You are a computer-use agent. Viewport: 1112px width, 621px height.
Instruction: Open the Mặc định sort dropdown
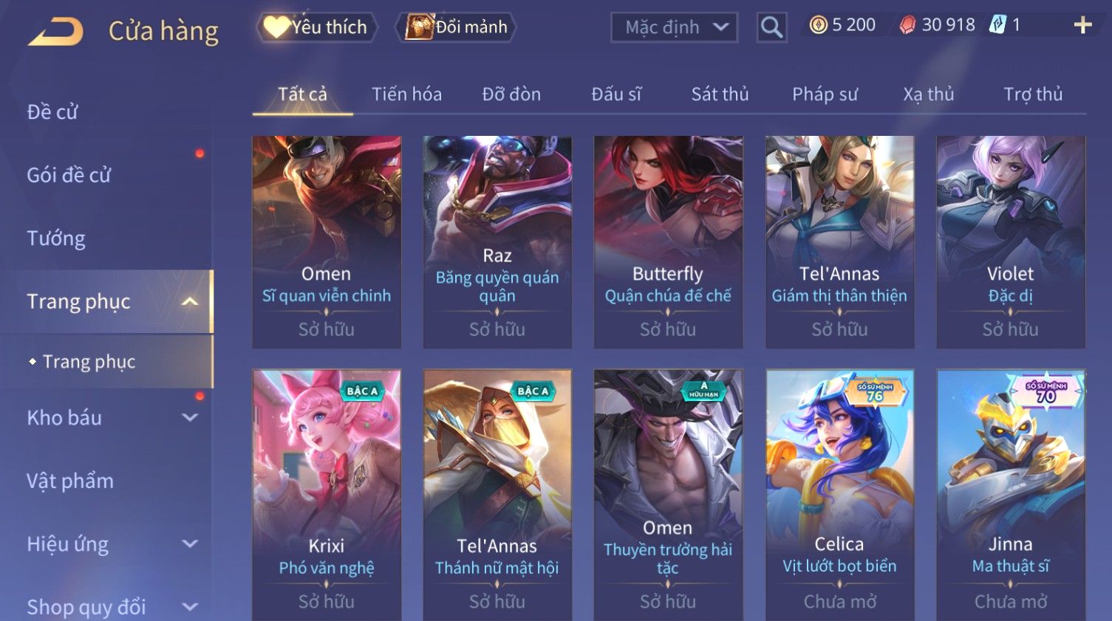point(674,27)
